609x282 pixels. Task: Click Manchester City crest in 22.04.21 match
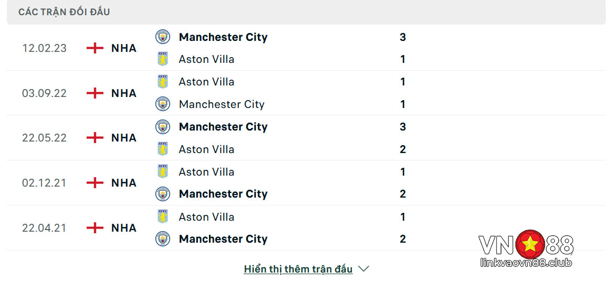[x=163, y=238]
